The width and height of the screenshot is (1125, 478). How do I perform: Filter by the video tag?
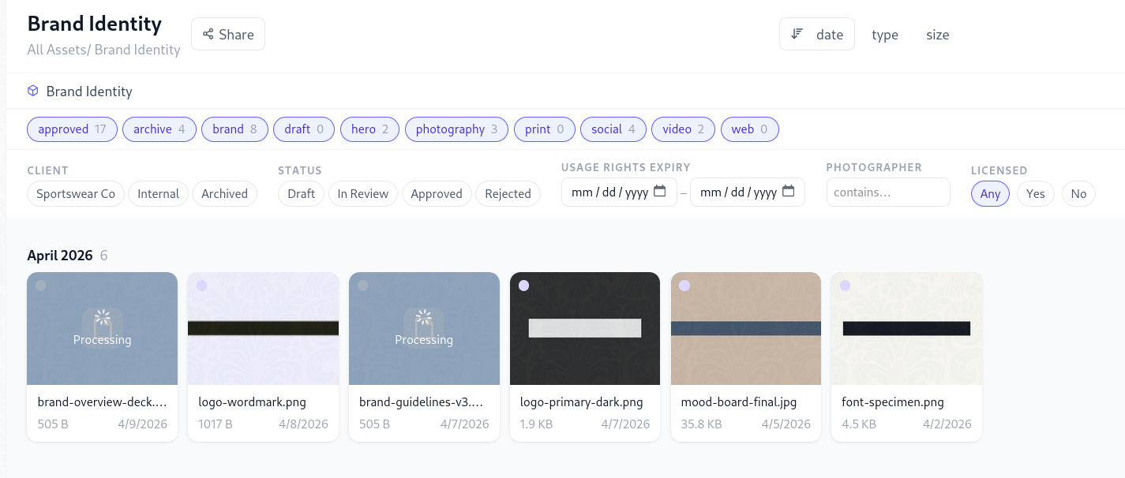684,129
